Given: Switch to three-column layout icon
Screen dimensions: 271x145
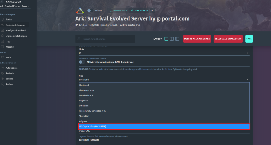Looking at the screenshot, I should pos(177,39).
